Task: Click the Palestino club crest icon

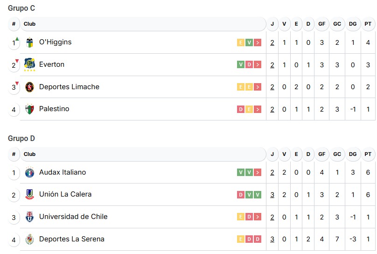Action: (29, 109)
